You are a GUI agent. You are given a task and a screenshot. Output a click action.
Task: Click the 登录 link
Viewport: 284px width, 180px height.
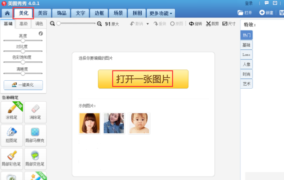pyautogui.click(x=248, y=3)
